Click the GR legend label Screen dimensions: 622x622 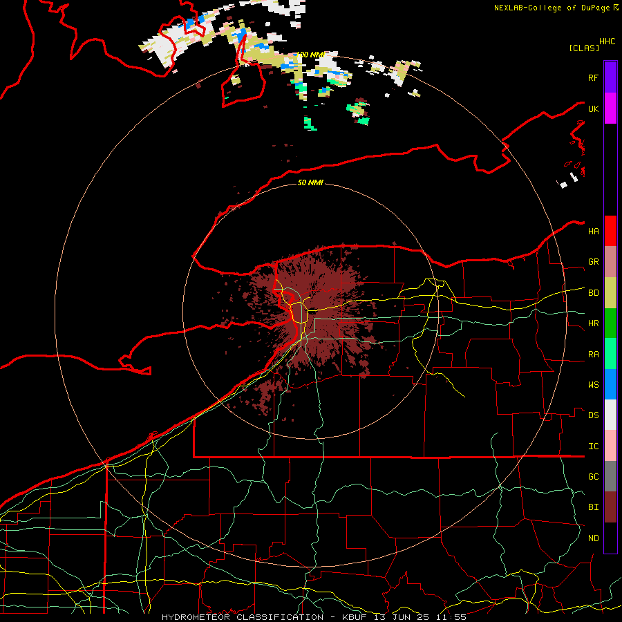click(x=594, y=262)
